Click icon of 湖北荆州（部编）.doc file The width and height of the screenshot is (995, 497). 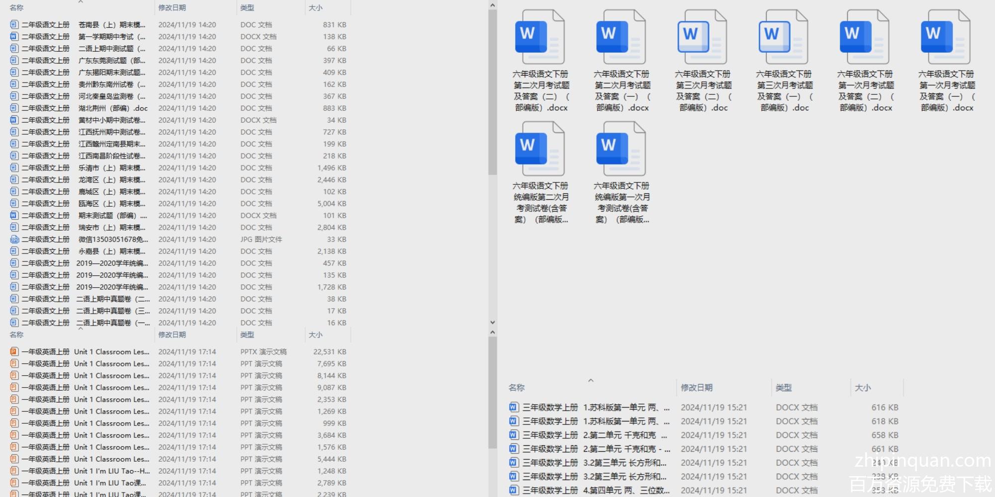[14, 108]
